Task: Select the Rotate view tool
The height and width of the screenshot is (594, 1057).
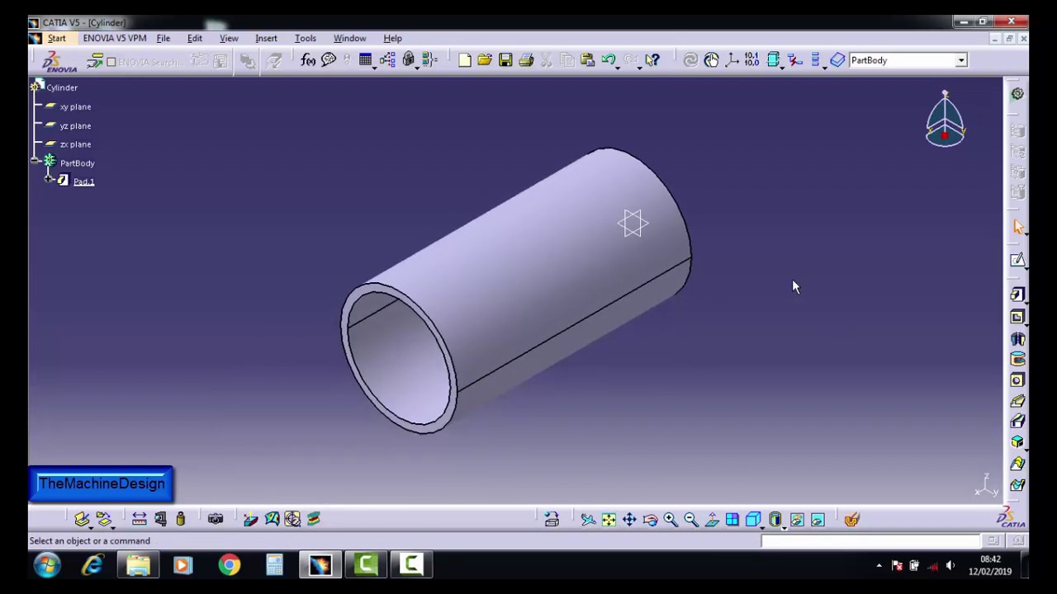Action: 650,520
